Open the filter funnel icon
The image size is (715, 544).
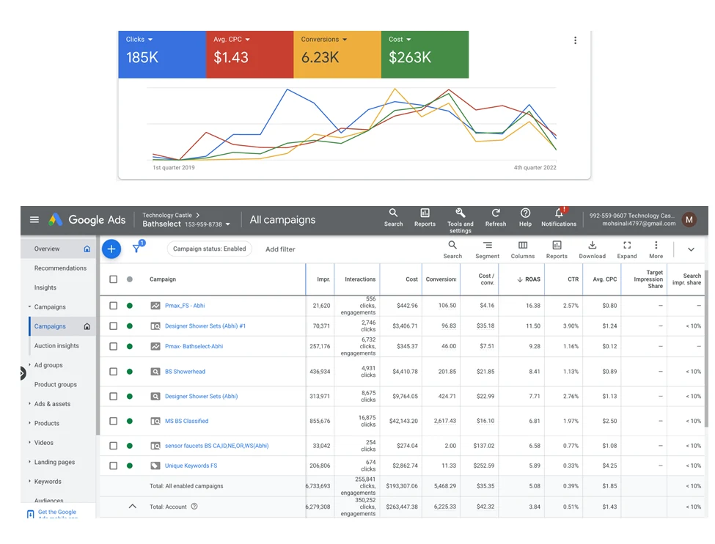pyautogui.click(x=136, y=249)
